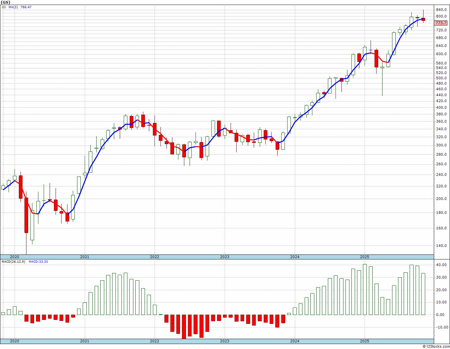
Task: Click the (GS) ticker title
Action: [x=5, y=2]
